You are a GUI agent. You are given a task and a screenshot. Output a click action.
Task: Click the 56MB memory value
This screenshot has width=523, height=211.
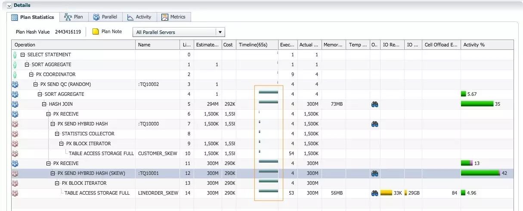pos(336,193)
